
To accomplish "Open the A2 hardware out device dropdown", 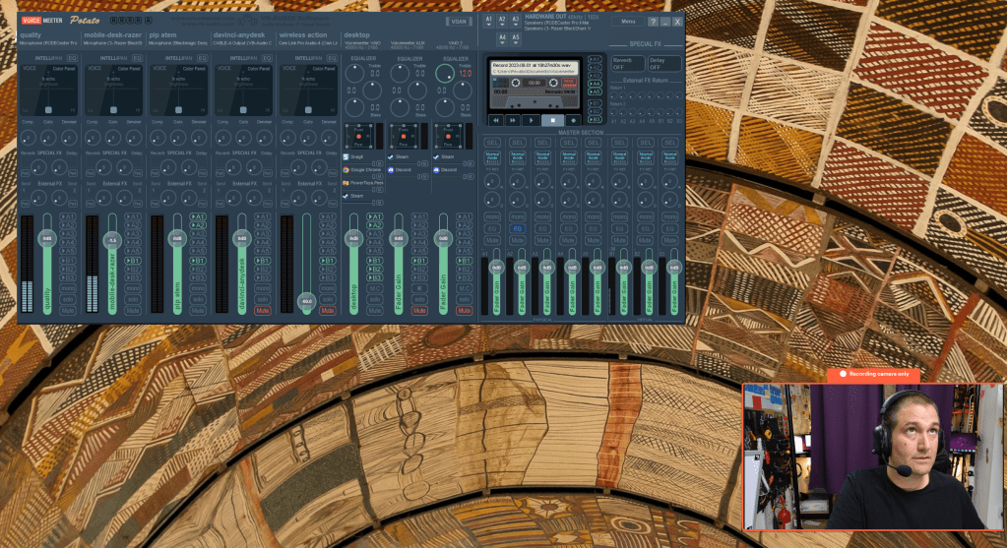I will click(502, 22).
